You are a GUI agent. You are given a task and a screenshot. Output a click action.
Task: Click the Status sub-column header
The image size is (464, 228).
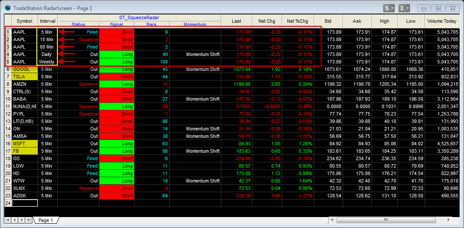[78, 25]
